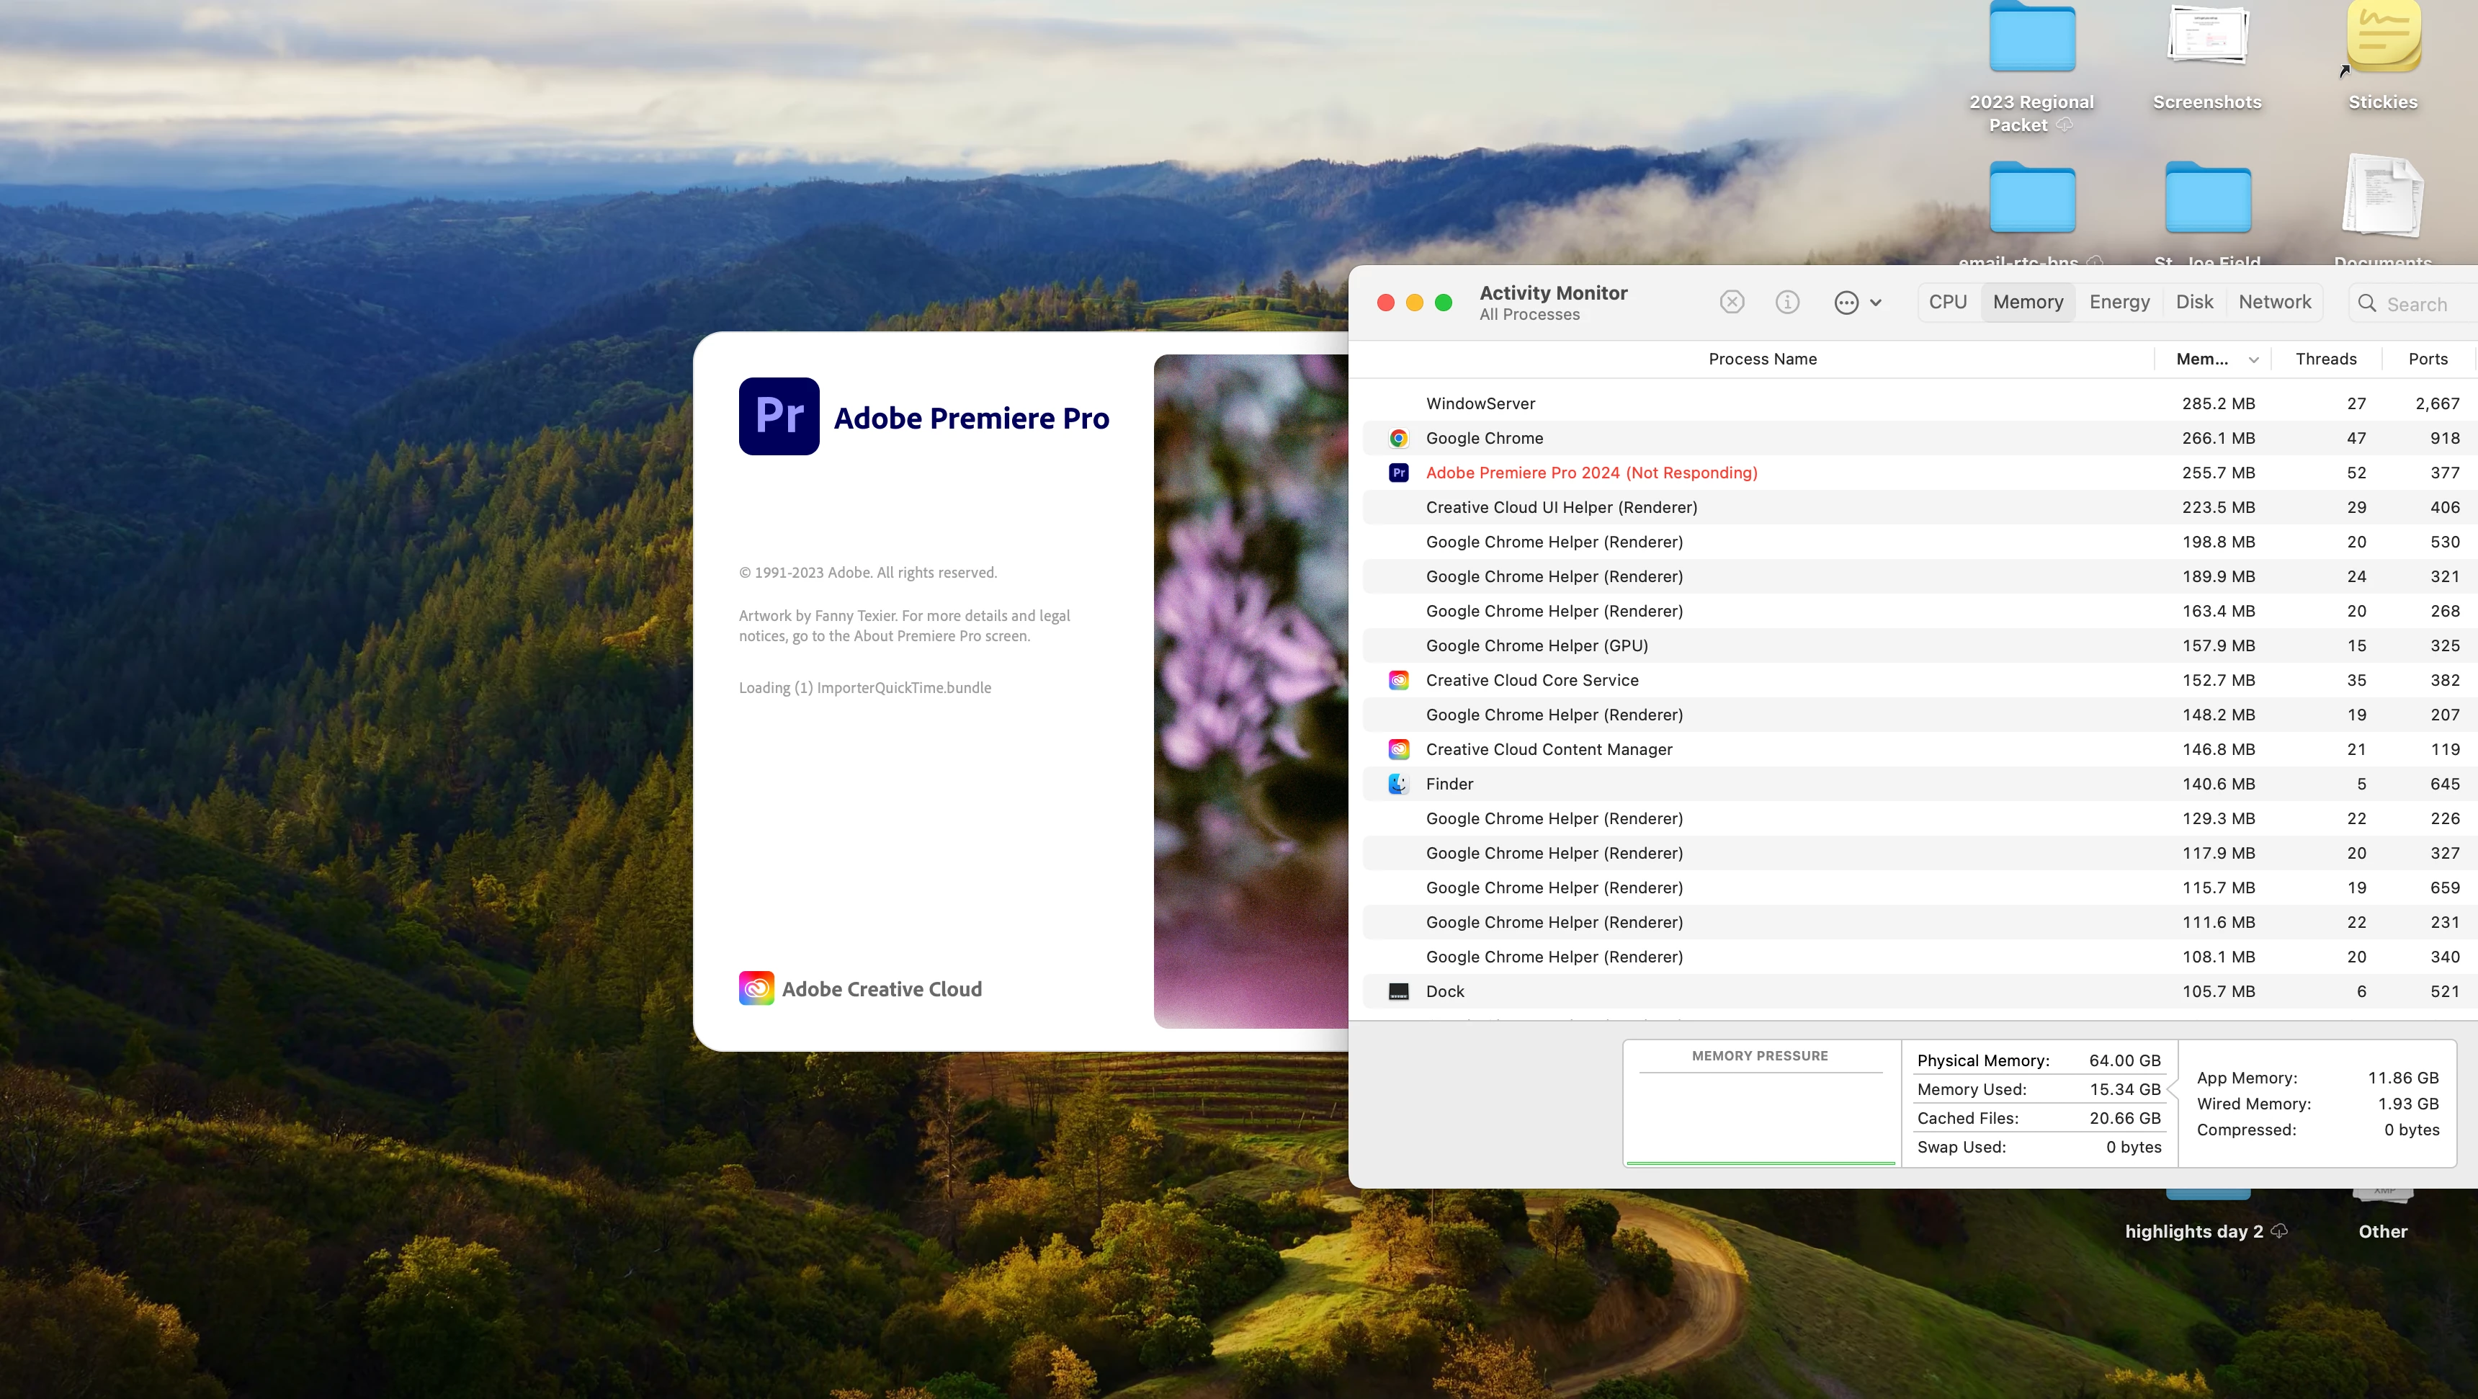Image resolution: width=2478 pixels, height=1399 pixels.
Task: Click the Creative Cloud Core Service icon
Action: (x=1399, y=680)
